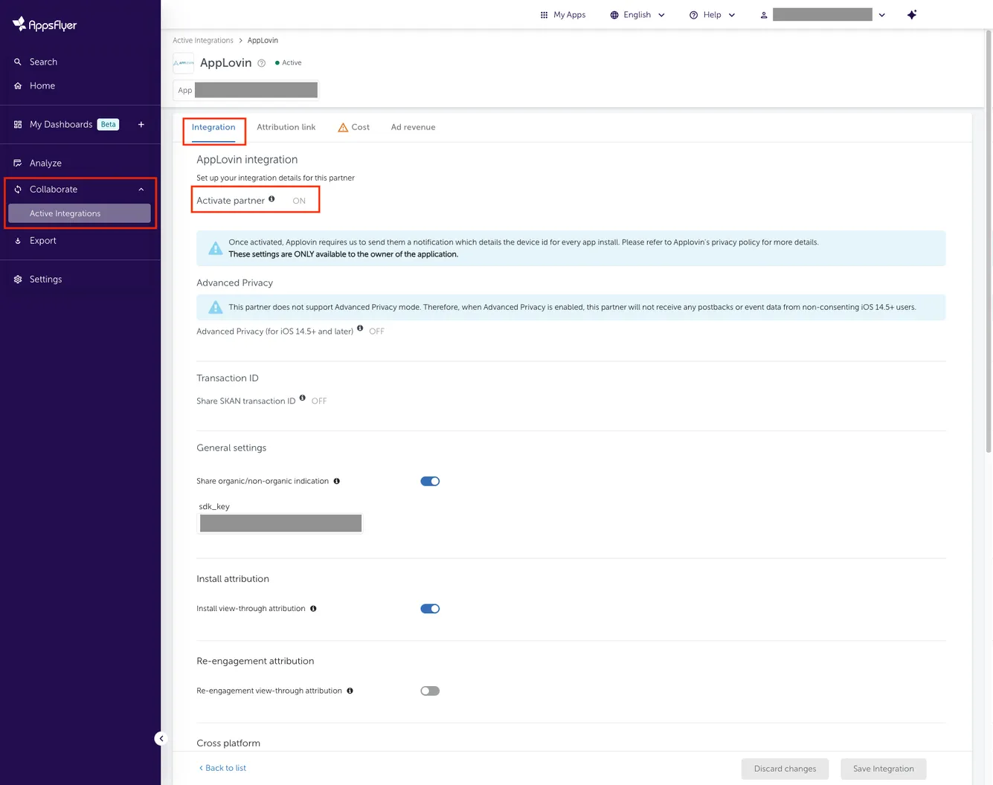Select the Search icon in the sidebar
This screenshot has width=993, height=785.
coord(18,62)
